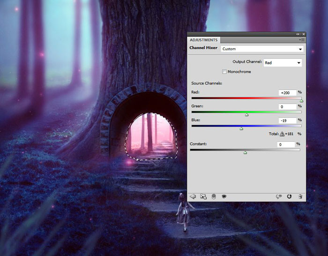328x256 pixels.
Task: Expand the Output Channel dropdown
Action: click(283, 62)
